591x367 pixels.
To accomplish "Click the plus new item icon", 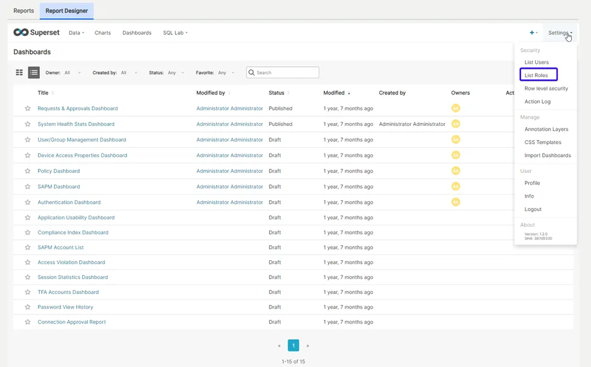I will point(533,33).
